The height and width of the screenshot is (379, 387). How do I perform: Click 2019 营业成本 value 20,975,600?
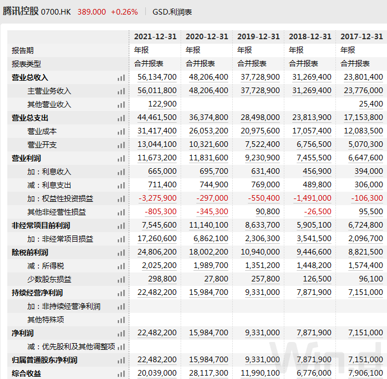(x=260, y=131)
